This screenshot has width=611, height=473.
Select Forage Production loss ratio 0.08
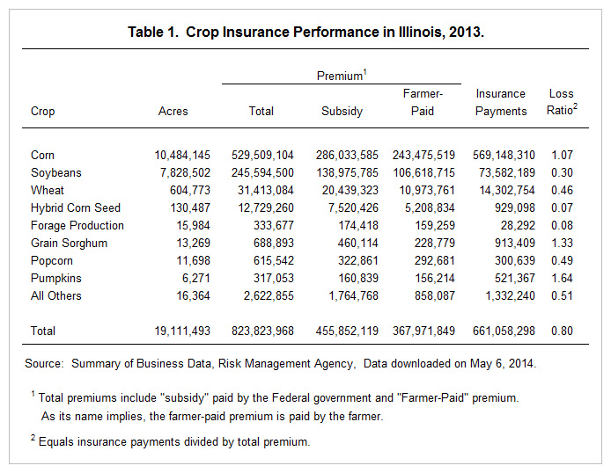(562, 225)
